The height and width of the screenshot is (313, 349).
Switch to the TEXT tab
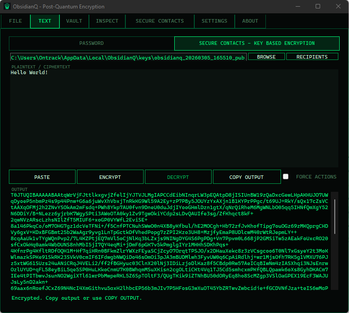(45, 21)
